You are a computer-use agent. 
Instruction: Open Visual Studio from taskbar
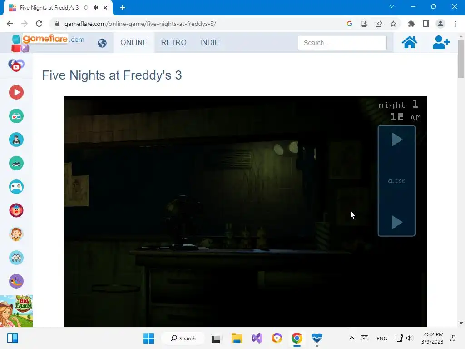click(257, 338)
